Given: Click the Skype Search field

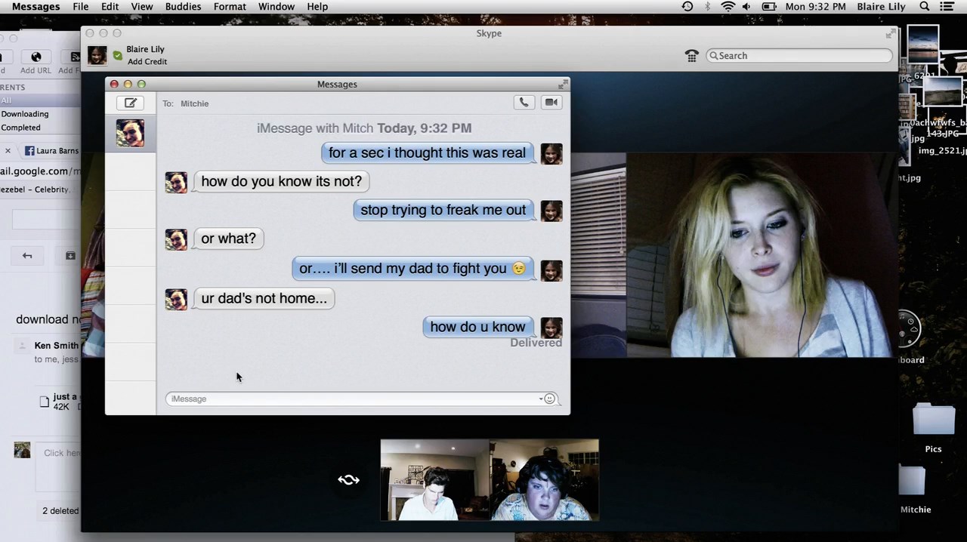Looking at the screenshot, I should pos(801,56).
